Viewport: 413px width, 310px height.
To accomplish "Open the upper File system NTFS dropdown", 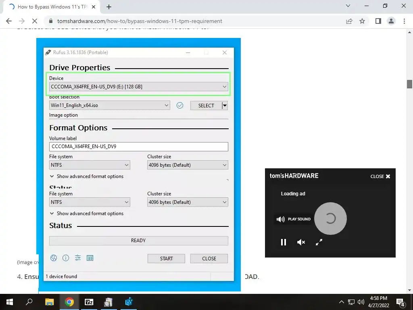I will 90,165.
